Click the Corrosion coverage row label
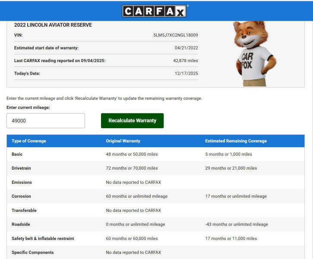The image size is (313, 259). tap(22, 196)
